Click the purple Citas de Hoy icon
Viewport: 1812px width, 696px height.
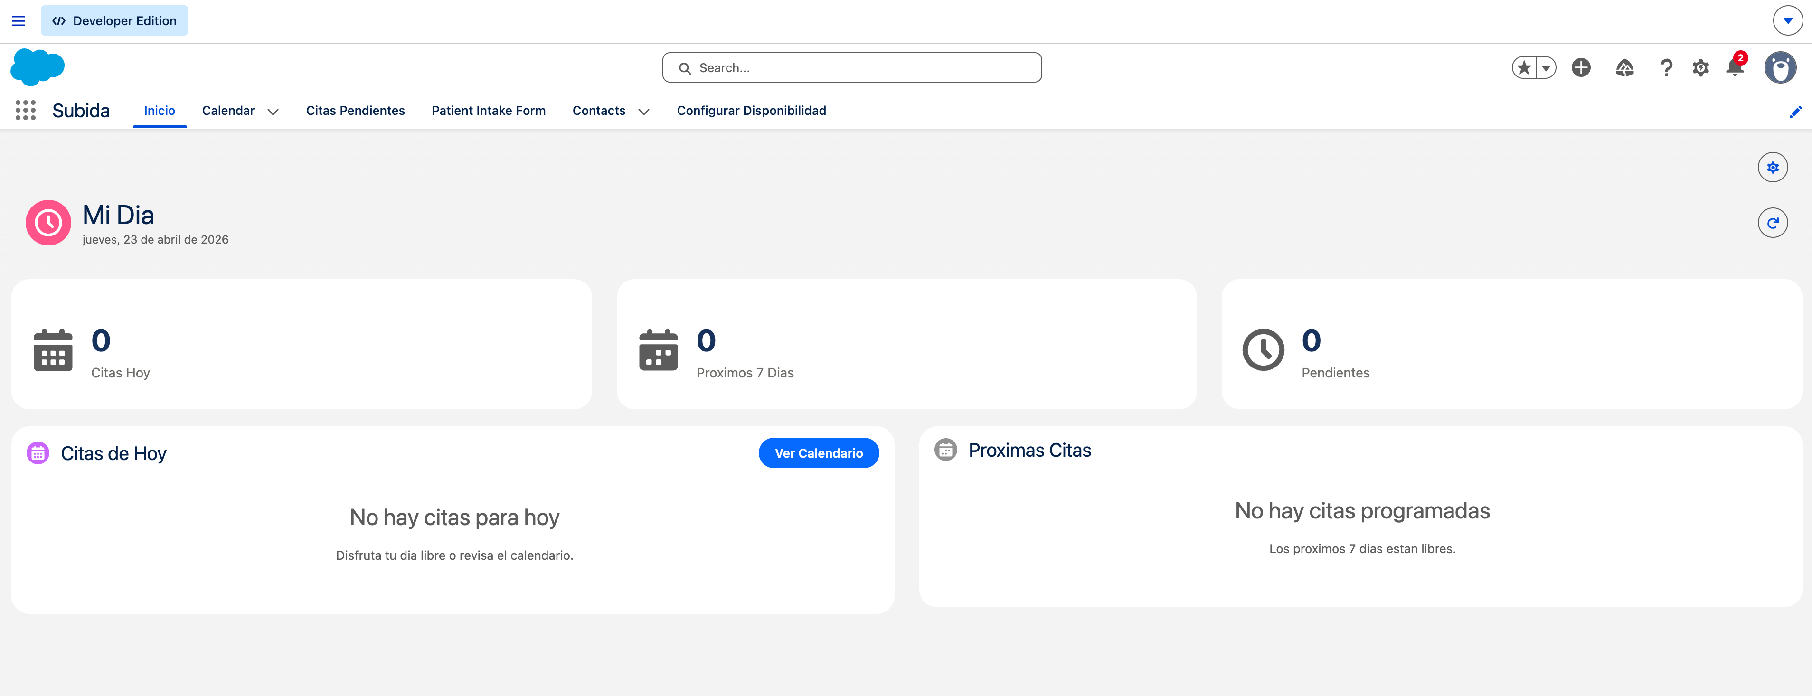pos(38,453)
